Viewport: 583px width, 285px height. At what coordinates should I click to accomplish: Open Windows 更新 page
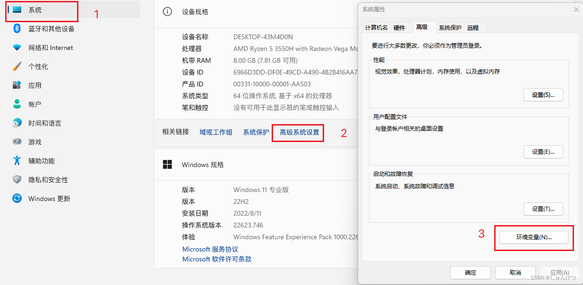tap(49, 199)
